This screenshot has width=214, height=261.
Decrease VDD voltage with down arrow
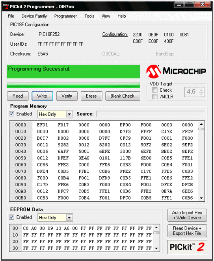click(x=201, y=94)
